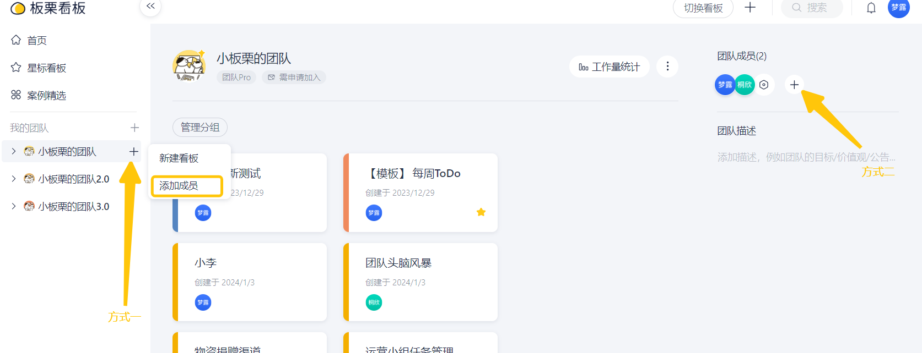
Task: Click the plus icon in top bar
Action: click(750, 8)
